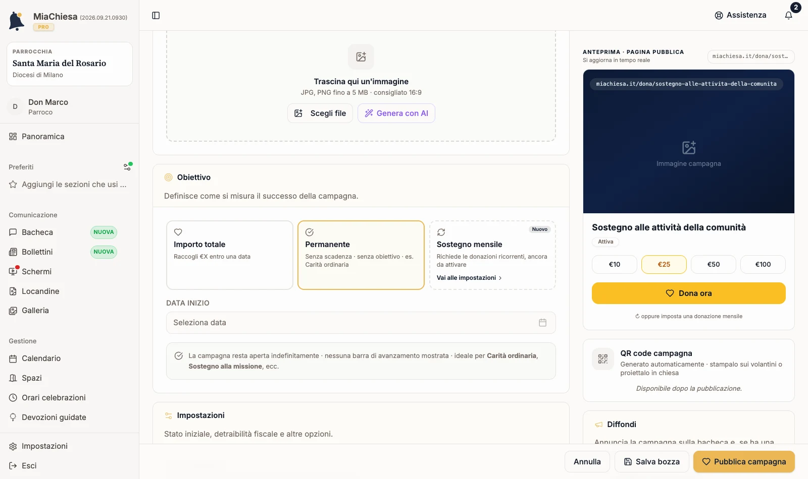Click the image placeholder icon in upload area

coord(361,56)
